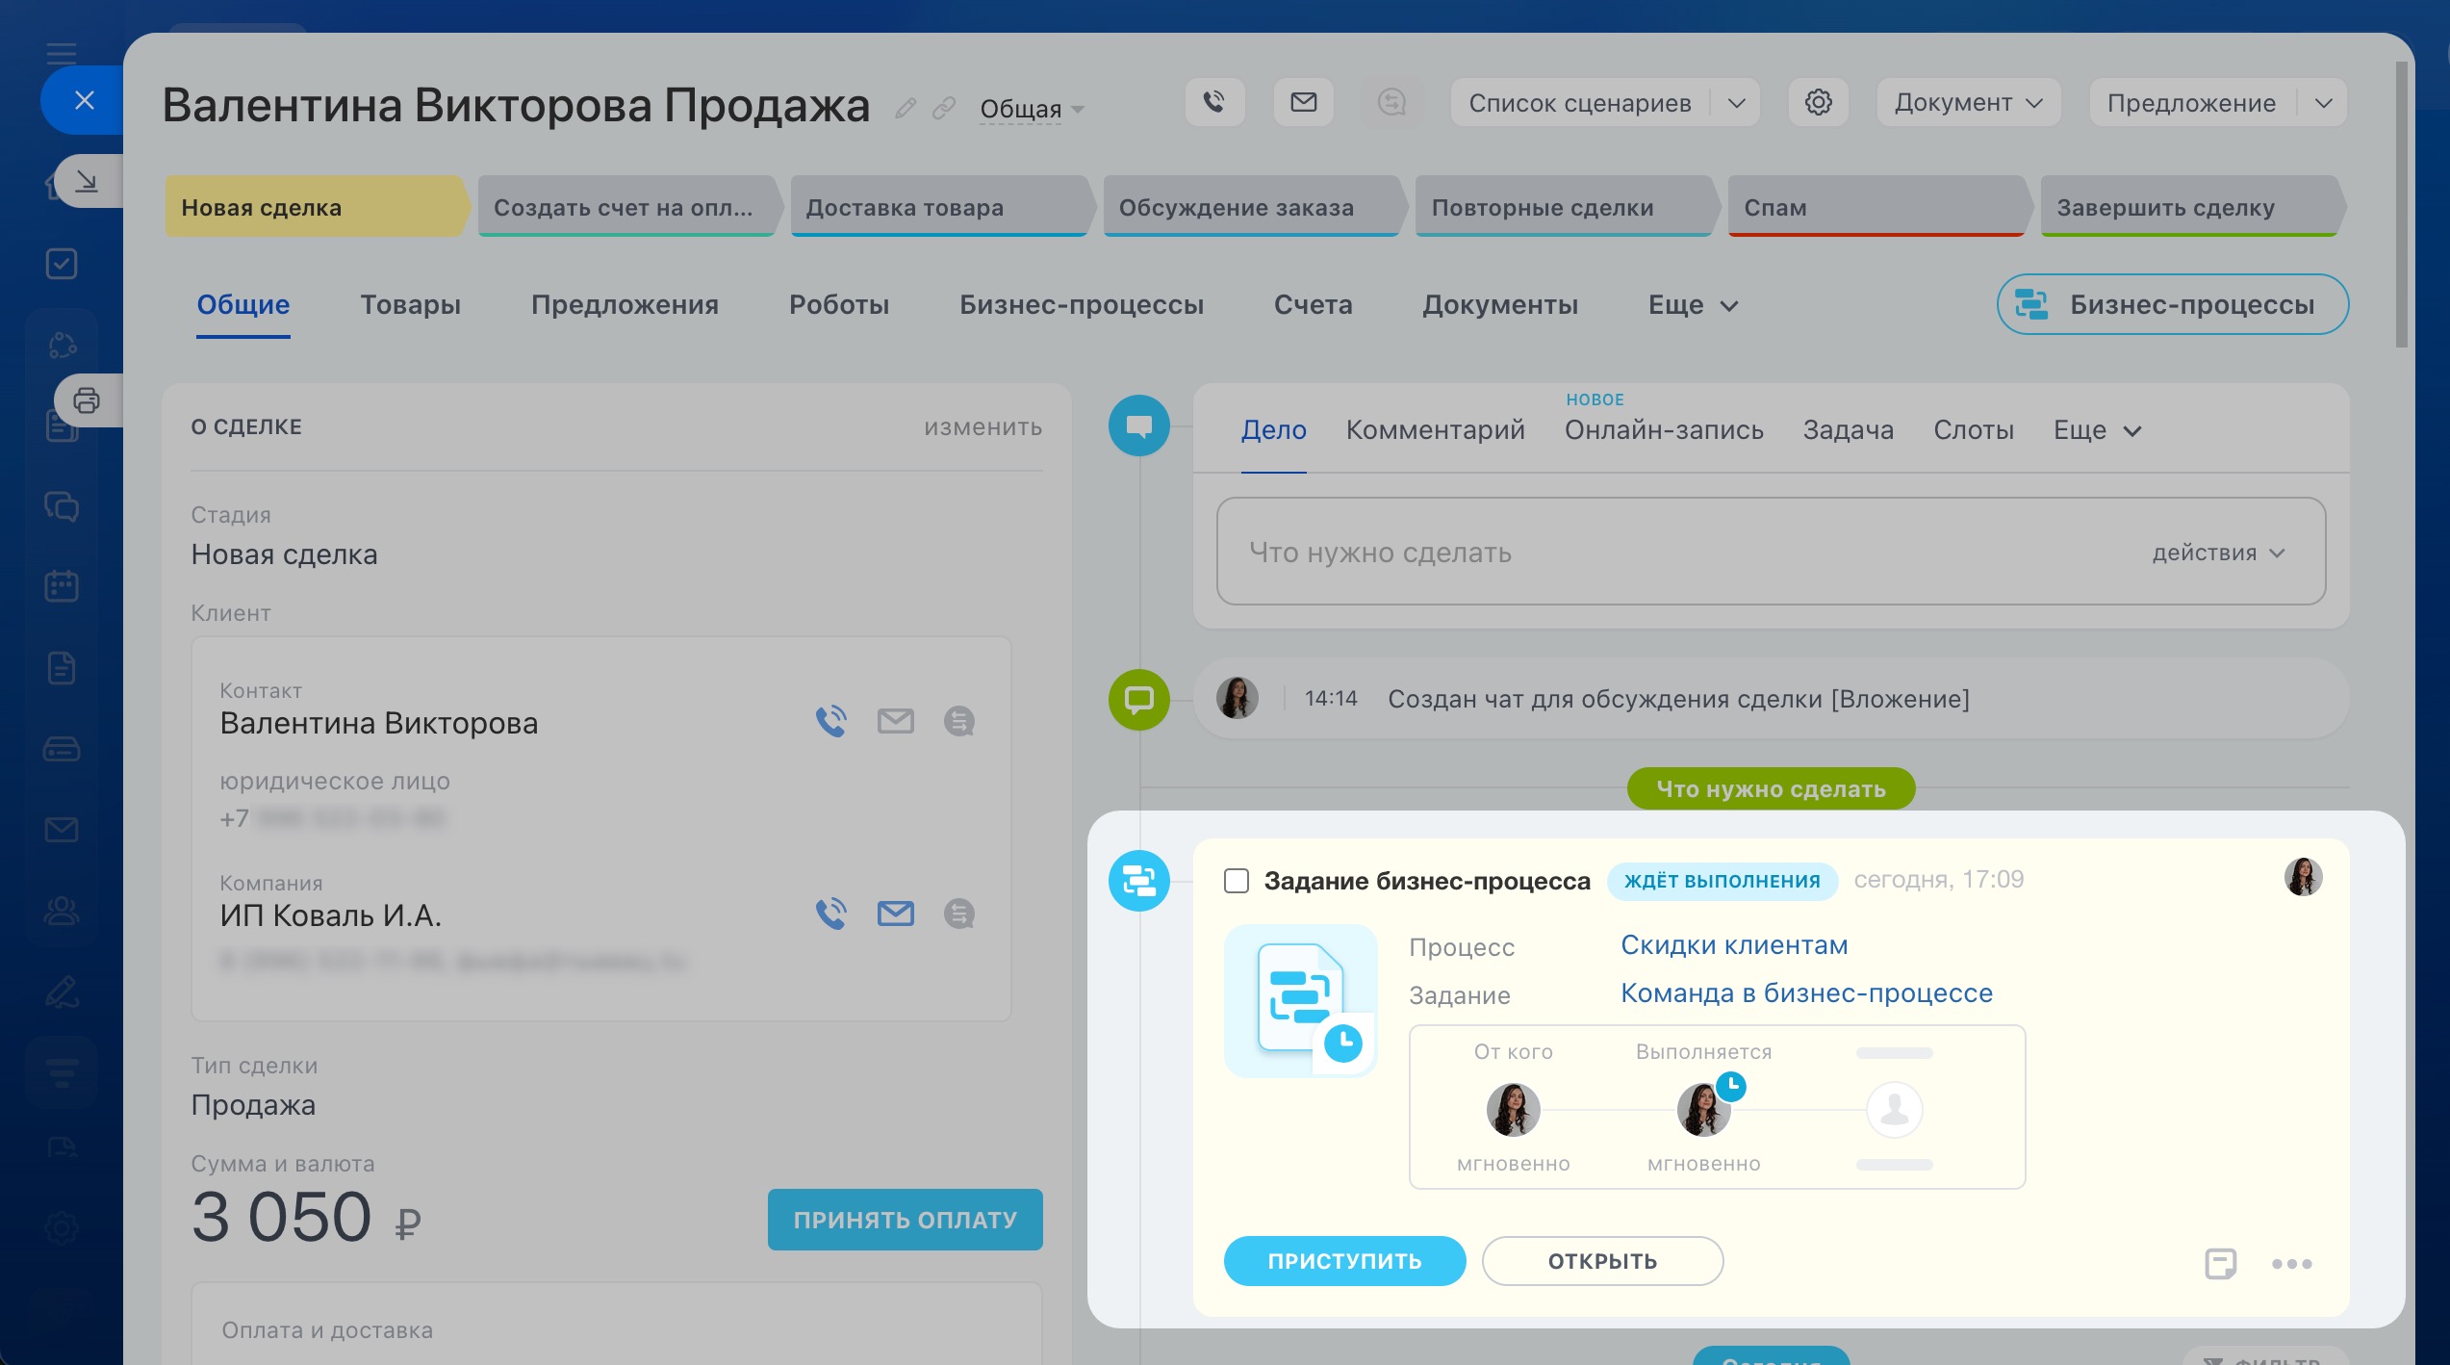Open the three-dots menu in the task card
This screenshot has width=2450, height=1365.
[x=2291, y=1264]
